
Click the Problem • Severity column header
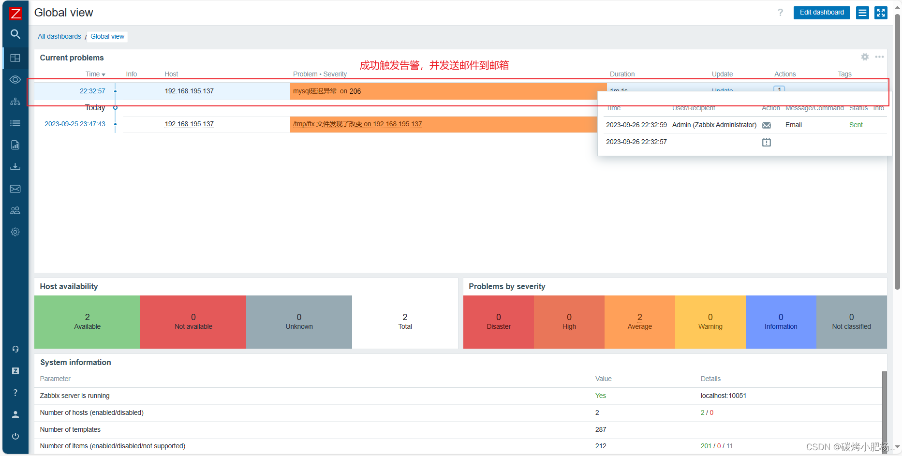320,74
